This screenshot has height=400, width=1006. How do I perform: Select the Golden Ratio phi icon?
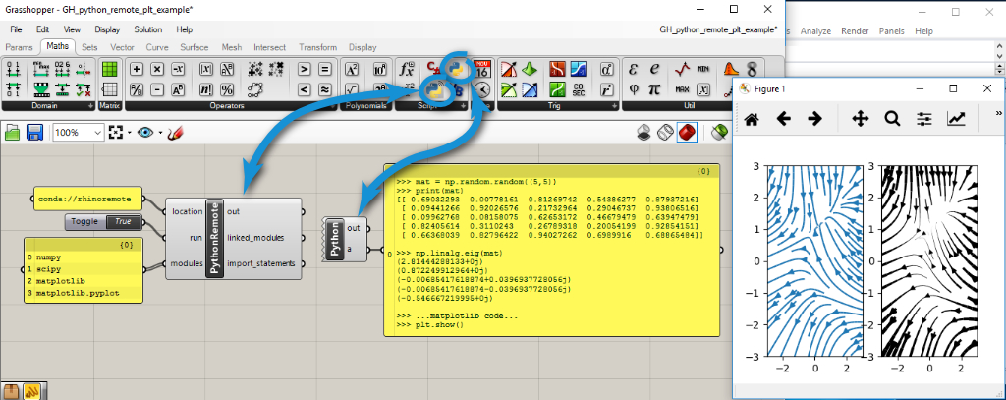634,89
